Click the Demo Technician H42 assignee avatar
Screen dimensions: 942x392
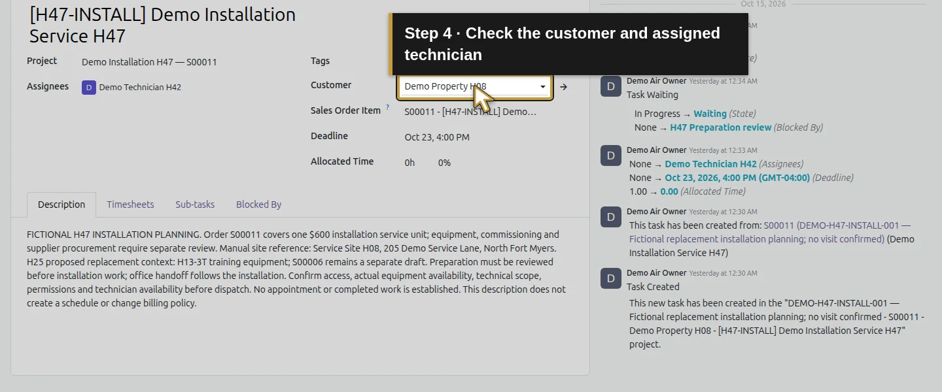[x=89, y=88]
